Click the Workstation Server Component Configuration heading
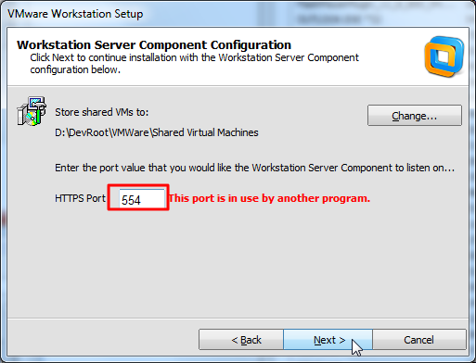Screen dimensions: 476x363 tap(154, 45)
